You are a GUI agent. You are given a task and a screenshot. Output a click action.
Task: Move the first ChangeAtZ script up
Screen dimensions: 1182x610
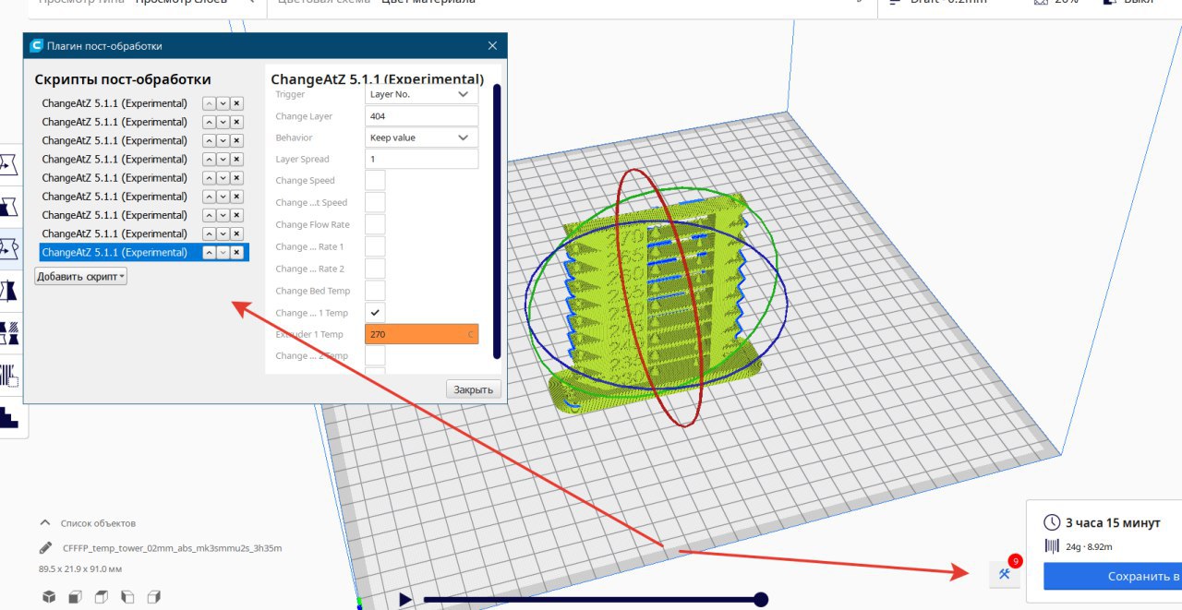click(x=209, y=103)
